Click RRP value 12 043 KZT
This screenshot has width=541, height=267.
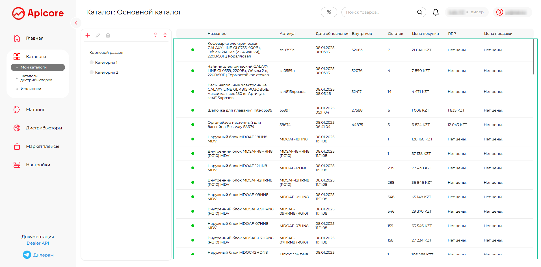pos(457,125)
